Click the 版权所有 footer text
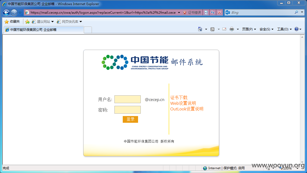The height and width of the screenshot is (173, 307). (167, 141)
